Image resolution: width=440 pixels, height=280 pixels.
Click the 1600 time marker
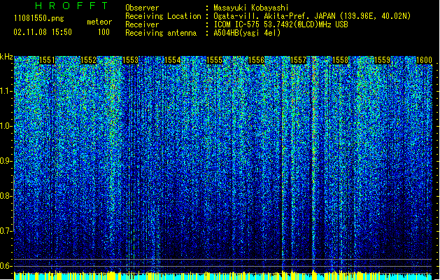[424, 60]
